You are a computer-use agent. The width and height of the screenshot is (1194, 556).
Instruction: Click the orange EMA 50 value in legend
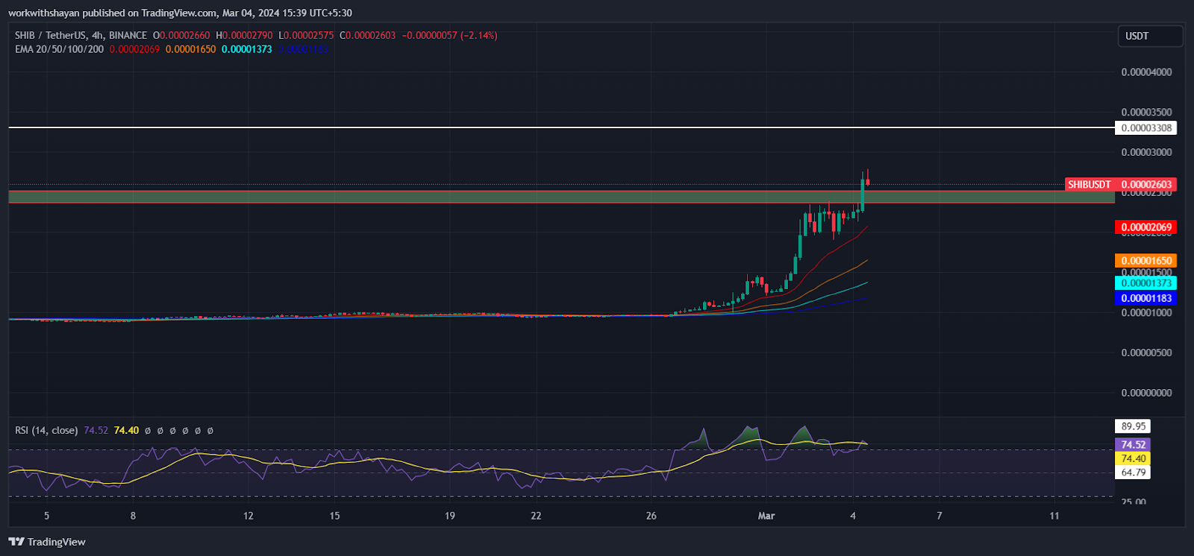[x=190, y=49]
